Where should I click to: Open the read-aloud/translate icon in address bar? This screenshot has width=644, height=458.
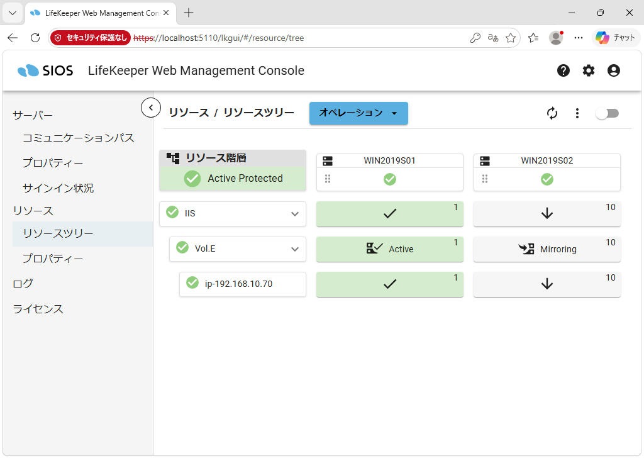pyautogui.click(x=493, y=38)
